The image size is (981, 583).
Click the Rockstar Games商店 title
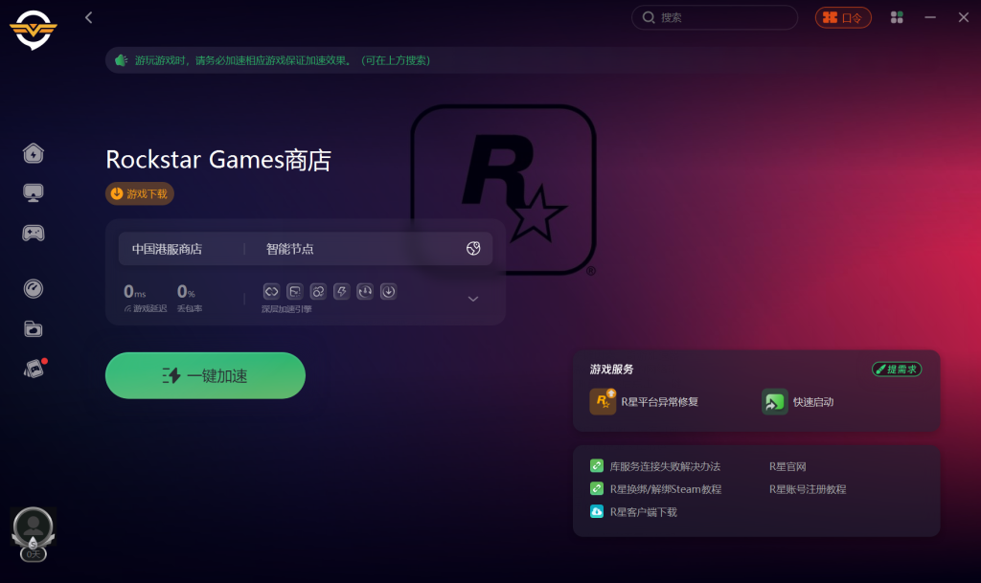218,159
